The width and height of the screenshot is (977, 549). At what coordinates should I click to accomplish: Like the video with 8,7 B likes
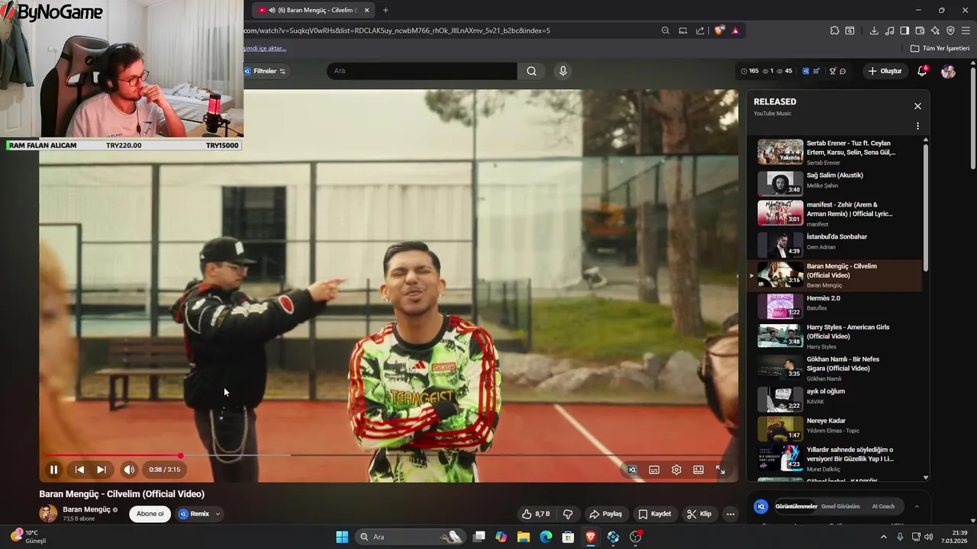(x=536, y=514)
